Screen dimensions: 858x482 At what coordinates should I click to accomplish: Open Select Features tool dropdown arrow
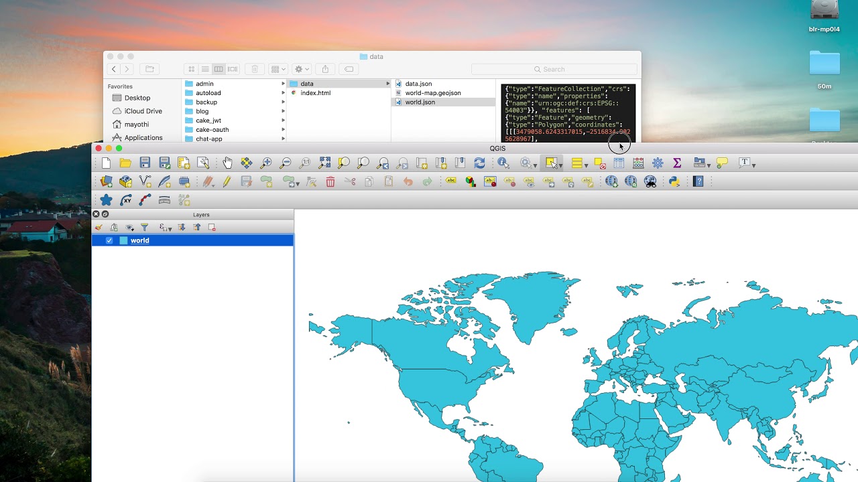pos(560,165)
